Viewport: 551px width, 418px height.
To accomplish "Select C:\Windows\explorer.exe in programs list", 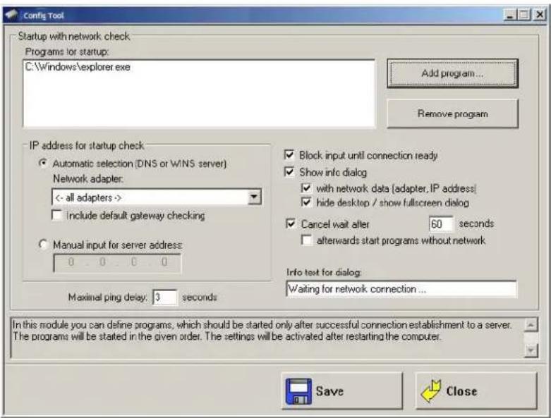I will (78, 67).
